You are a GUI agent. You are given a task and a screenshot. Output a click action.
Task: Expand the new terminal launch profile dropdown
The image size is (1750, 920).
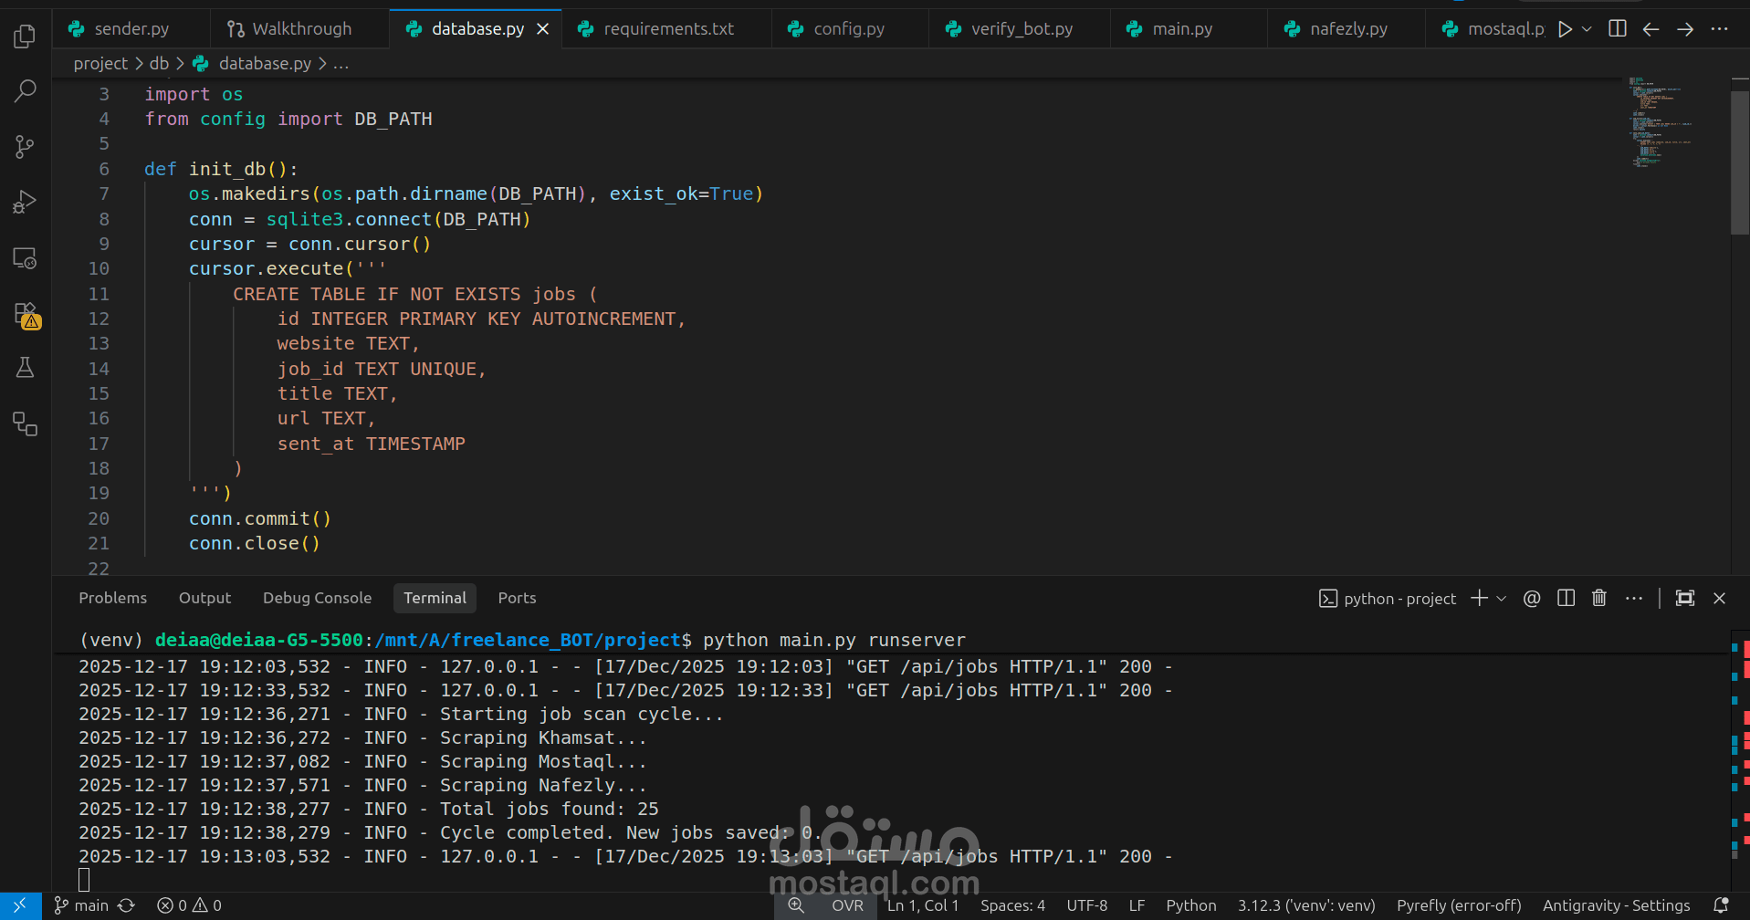(1502, 598)
